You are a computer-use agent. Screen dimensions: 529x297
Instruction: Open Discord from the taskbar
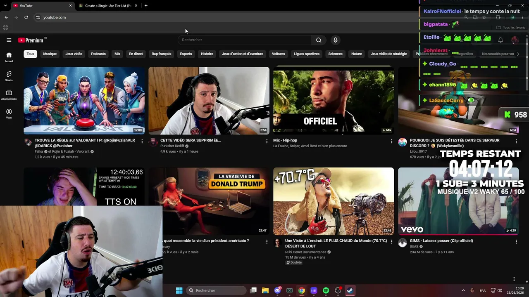[x=278, y=290]
